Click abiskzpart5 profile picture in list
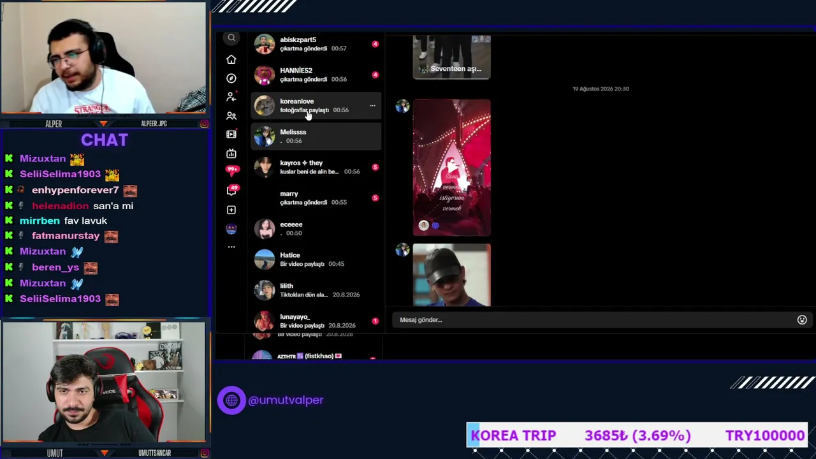Image resolution: width=816 pixels, height=459 pixels. tap(265, 44)
